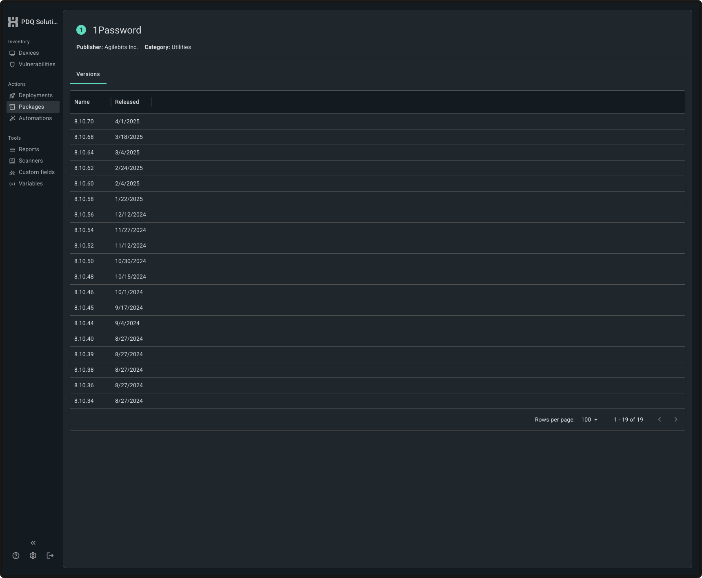The height and width of the screenshot is (578, 702).
Task: Open Rows per page dropdown
Action: [x=589, y=420]
